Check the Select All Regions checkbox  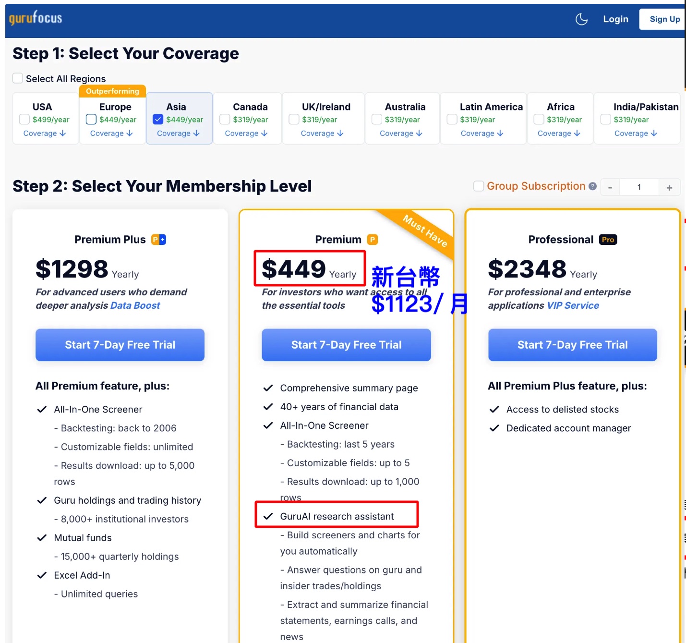pyautogui.click(x=18, y=78)
